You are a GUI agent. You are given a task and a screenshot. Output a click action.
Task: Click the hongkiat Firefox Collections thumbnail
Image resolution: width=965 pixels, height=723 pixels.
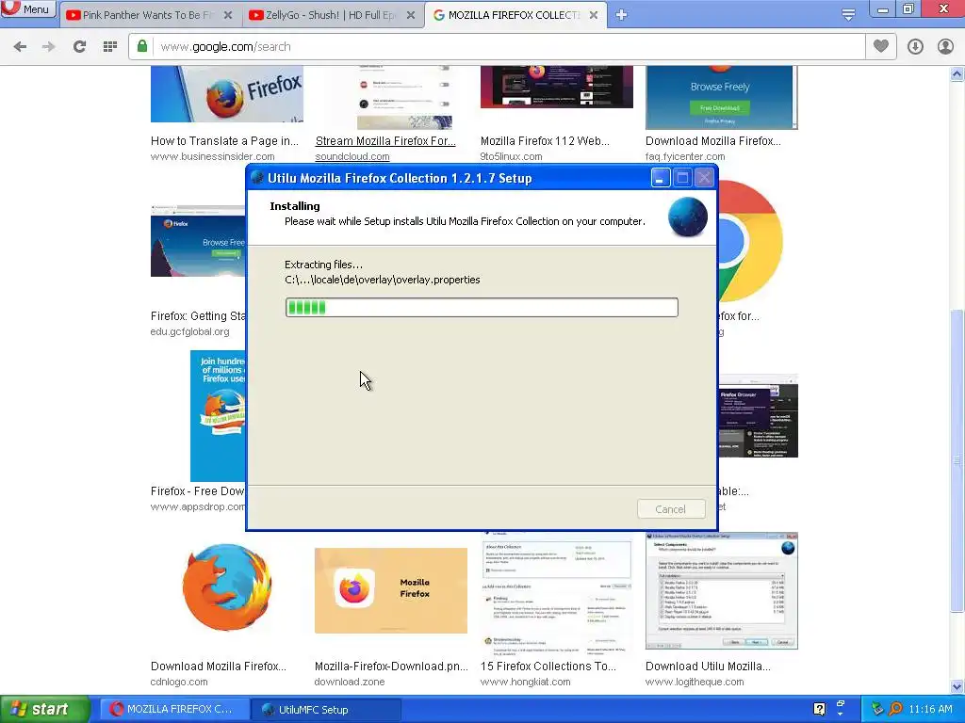556,593
